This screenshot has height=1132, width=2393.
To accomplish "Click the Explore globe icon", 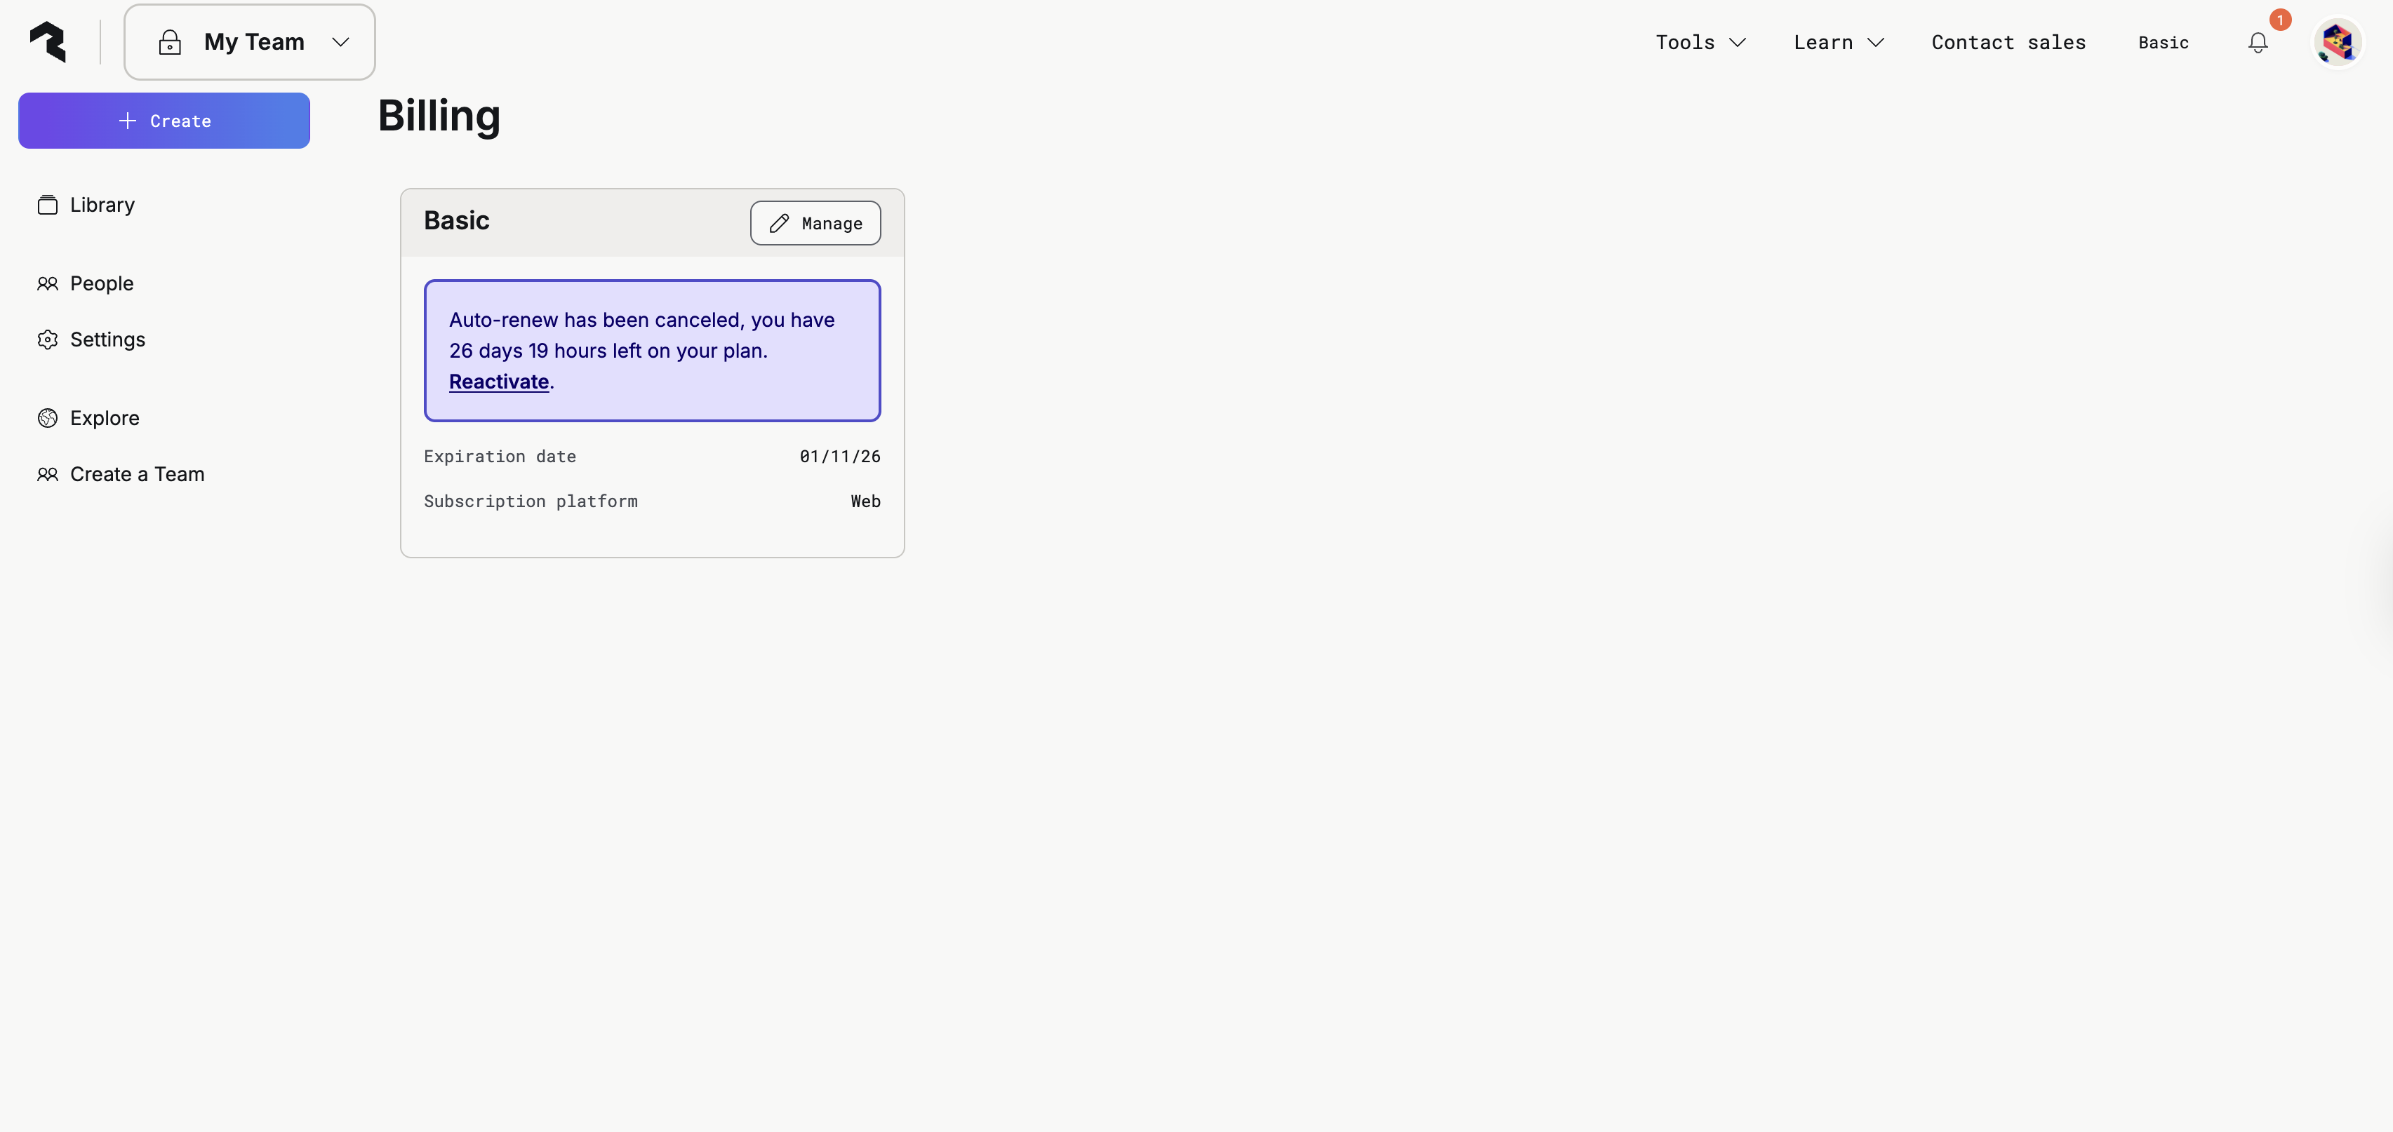I will click(x=48, y=418).
